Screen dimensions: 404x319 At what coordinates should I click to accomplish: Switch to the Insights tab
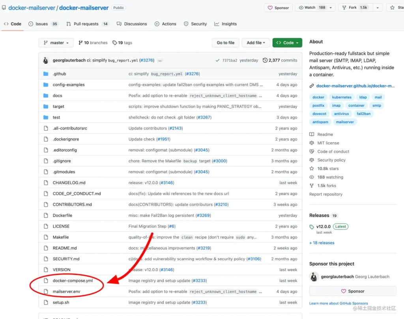click(x=225, y=24)
